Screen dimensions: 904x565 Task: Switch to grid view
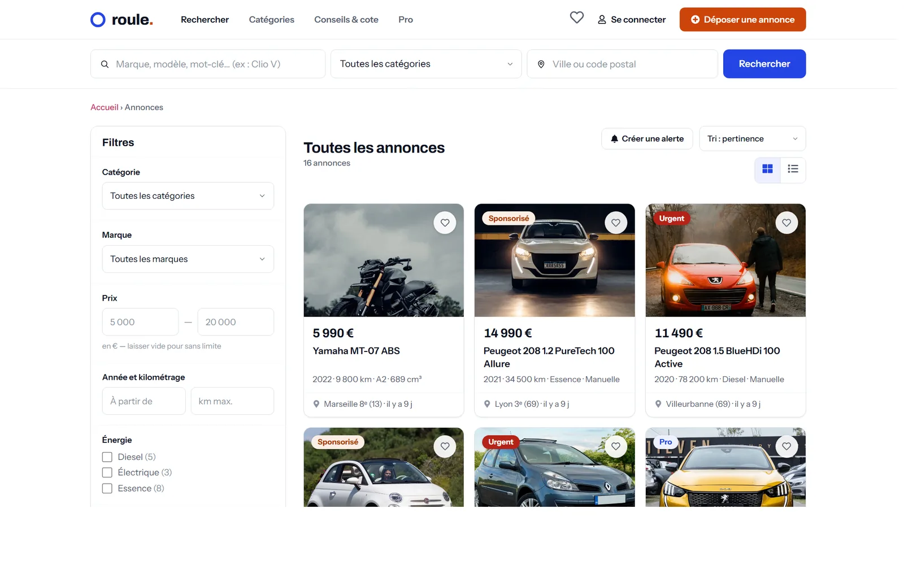click(767, 169)
